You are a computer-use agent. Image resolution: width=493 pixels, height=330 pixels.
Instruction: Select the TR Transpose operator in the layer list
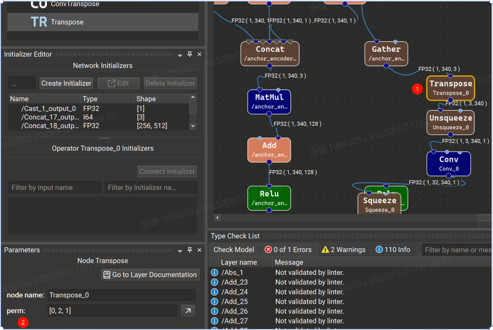click(x=66, y=22)
